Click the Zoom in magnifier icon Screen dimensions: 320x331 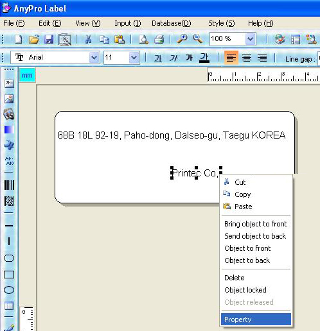(x=182, y=39)
